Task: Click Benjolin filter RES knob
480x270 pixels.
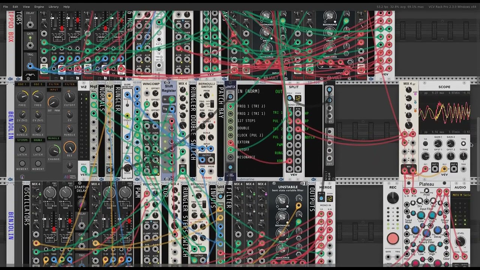Action: click(69, 147)
